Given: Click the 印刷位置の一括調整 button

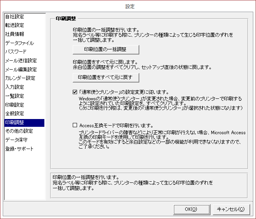Looking at the screenshot, I should [x=106, y=50].
